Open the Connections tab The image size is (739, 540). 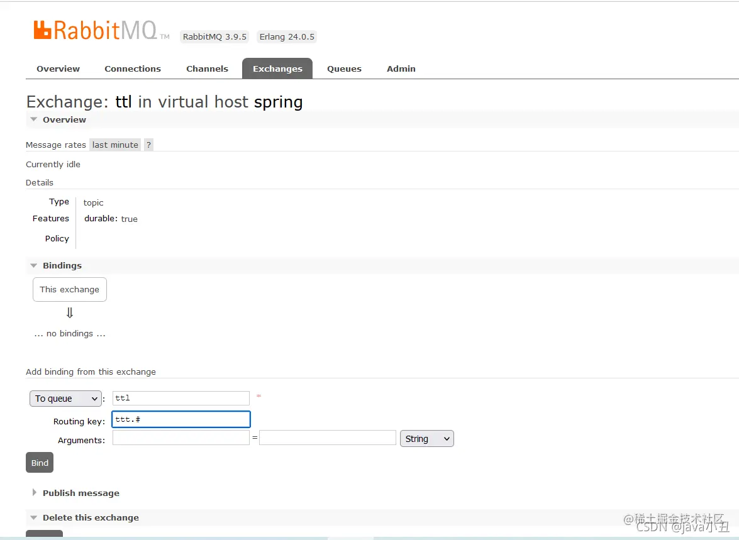(133, 69)
